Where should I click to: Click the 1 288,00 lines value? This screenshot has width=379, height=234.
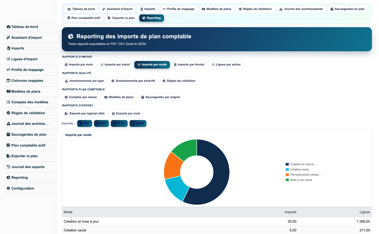(x=363, y=221)
